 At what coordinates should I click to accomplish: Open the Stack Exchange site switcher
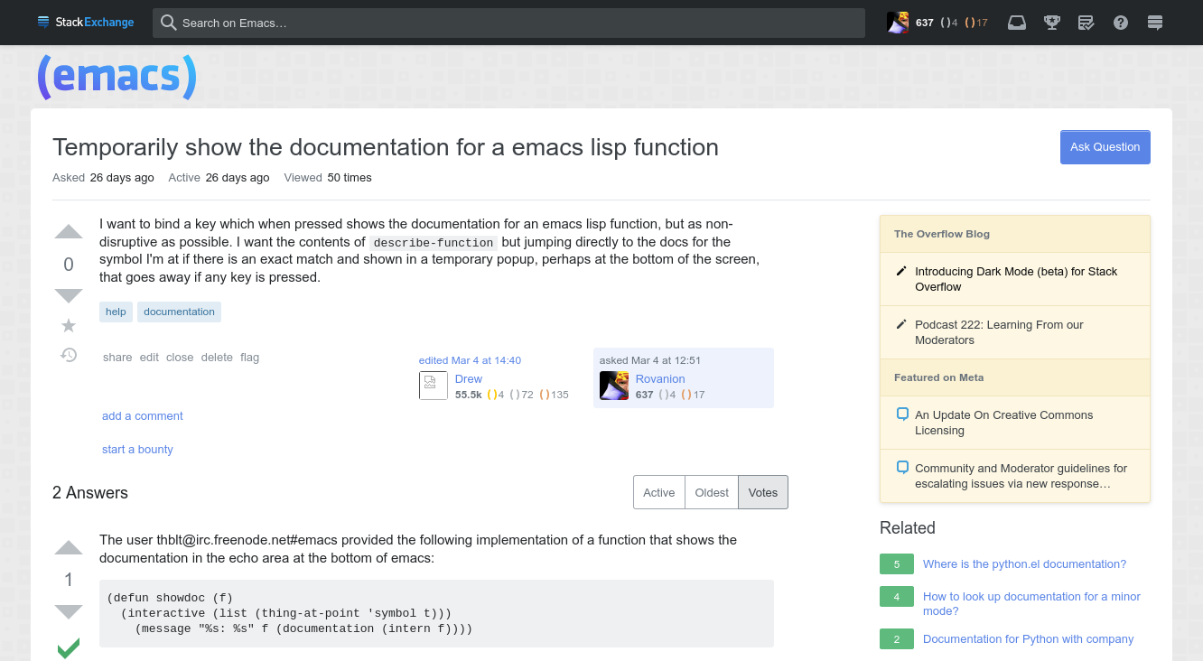(x=1155, y=23)
